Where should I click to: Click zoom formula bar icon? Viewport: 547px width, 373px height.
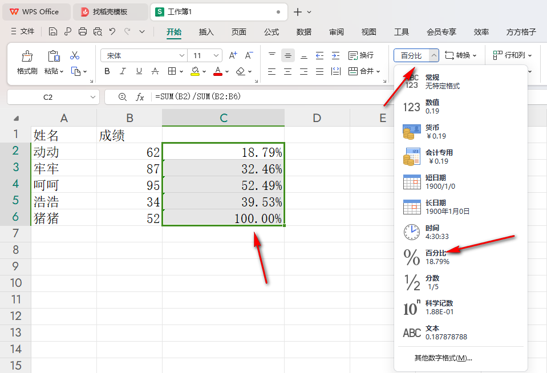[x=123, y=97]
